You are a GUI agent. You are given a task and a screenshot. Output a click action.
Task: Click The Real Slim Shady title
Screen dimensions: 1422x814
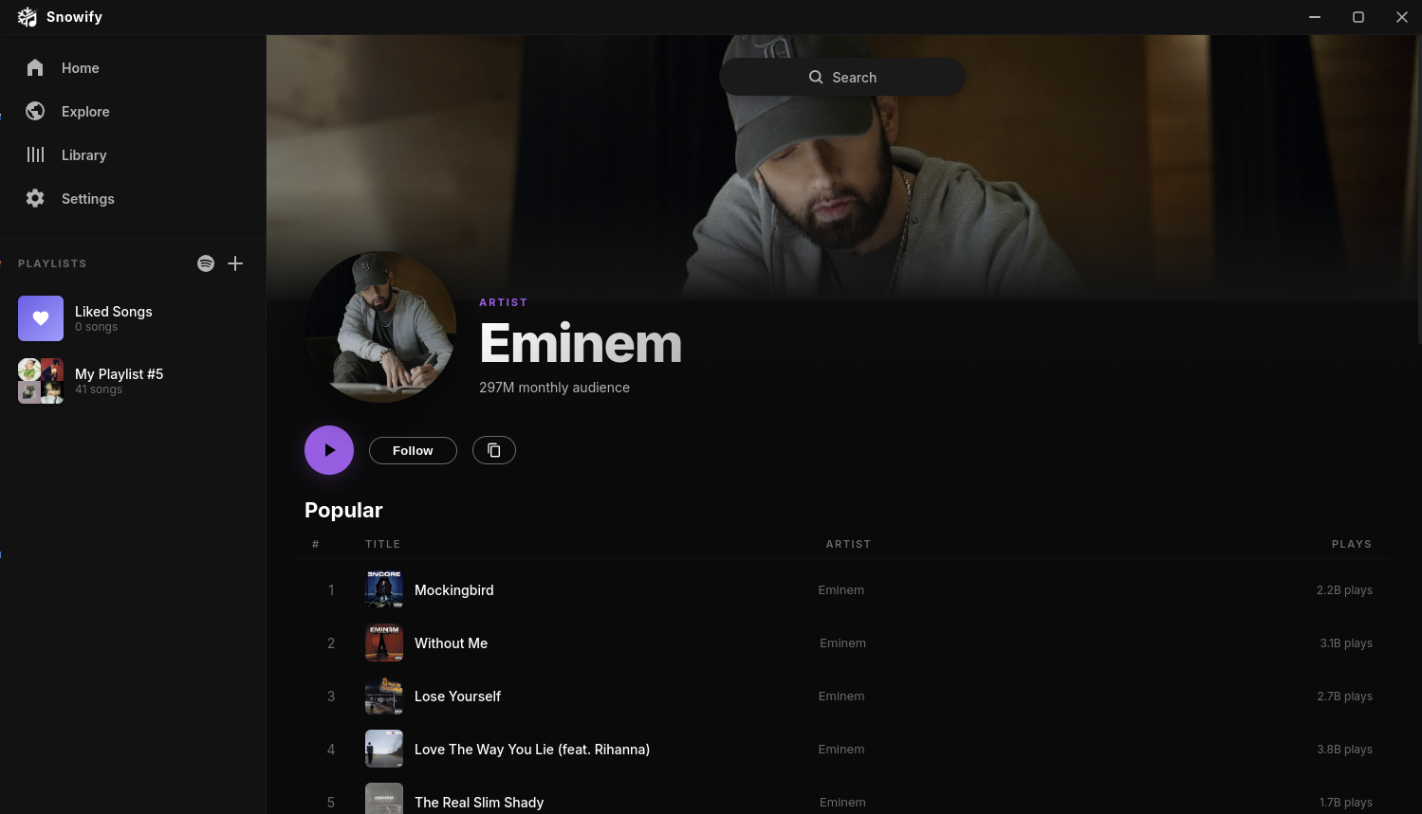pos(479,803)
